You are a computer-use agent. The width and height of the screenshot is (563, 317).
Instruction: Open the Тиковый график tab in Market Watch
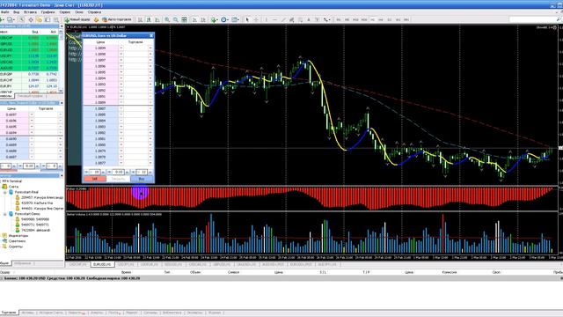pyautogui.click(x=30, y=96)
